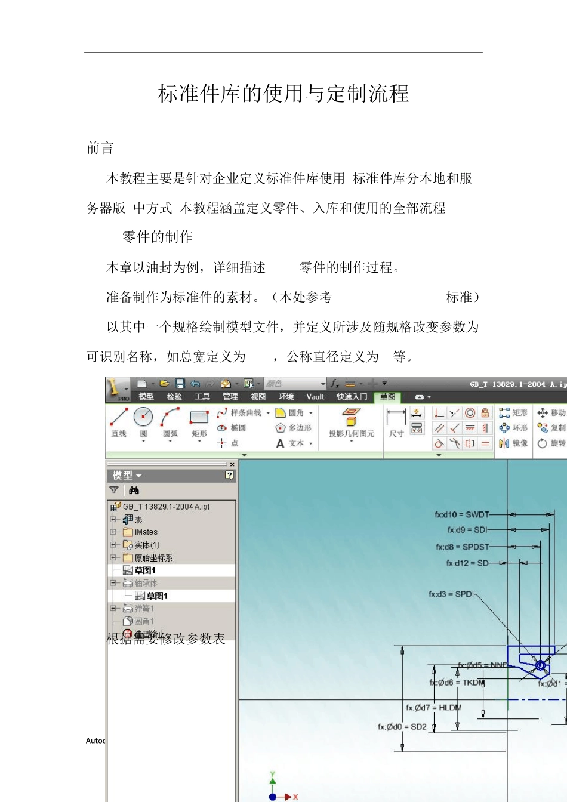Click the lock fix constraint icon

click(x=485, y=413)
